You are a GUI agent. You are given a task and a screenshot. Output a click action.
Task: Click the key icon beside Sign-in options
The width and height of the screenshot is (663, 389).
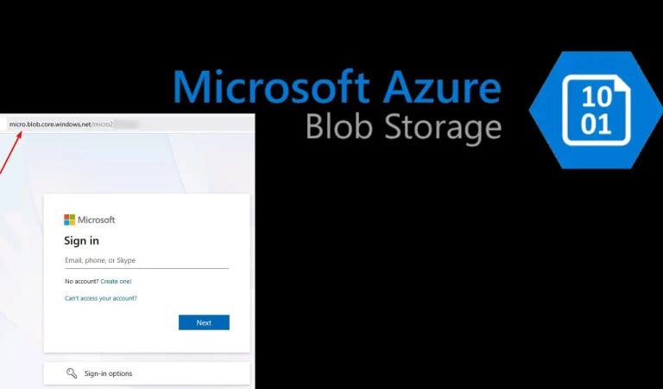click(x=72, y=373)
